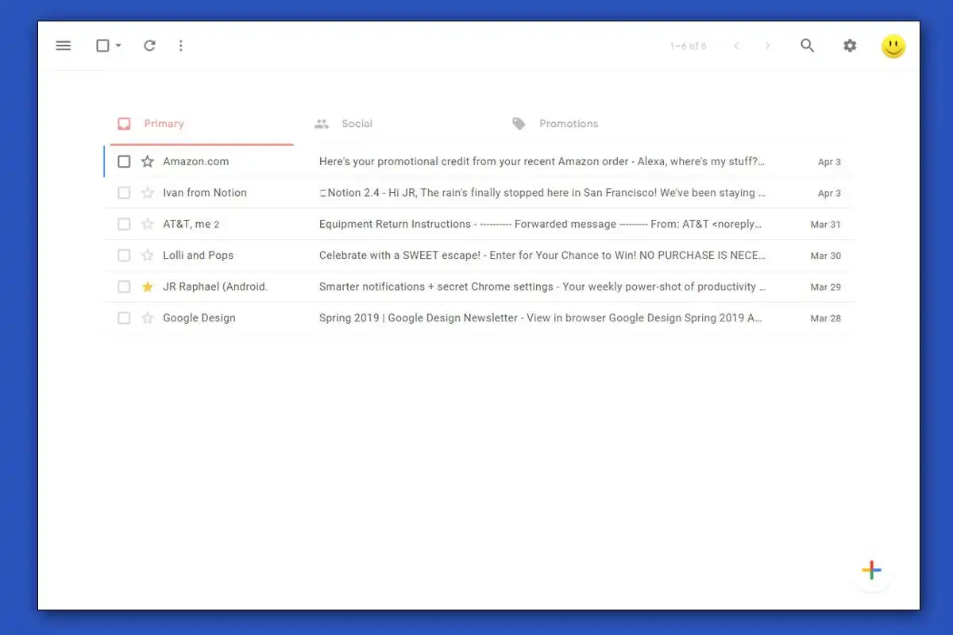
Task: Unstar the JR Raphael email
Action: 147,287
